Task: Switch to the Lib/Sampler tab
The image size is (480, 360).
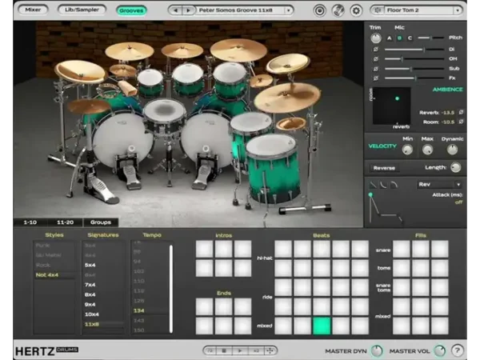Action: pos(82,10)
